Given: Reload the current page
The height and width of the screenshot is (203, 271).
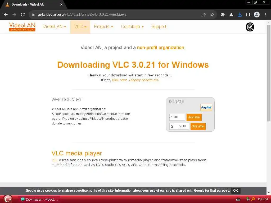Looking at the screenshot, I should coord(23,15).
